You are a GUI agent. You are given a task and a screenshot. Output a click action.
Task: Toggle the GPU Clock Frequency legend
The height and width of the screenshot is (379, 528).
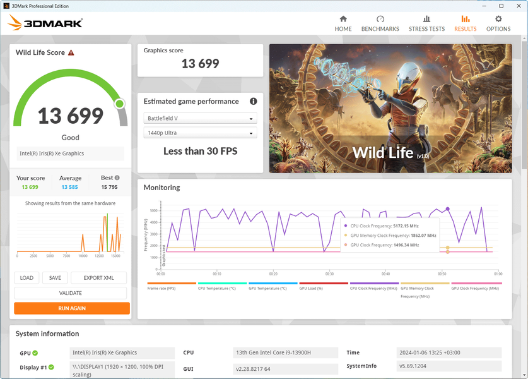pyautogui.click(x=476, y=286)
